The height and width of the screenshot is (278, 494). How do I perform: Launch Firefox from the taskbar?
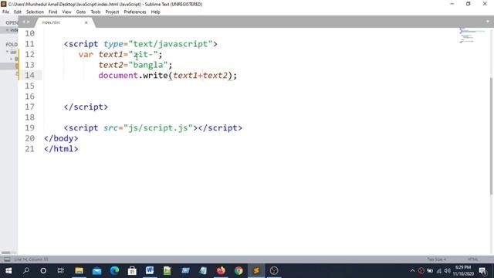click(221, 271)
